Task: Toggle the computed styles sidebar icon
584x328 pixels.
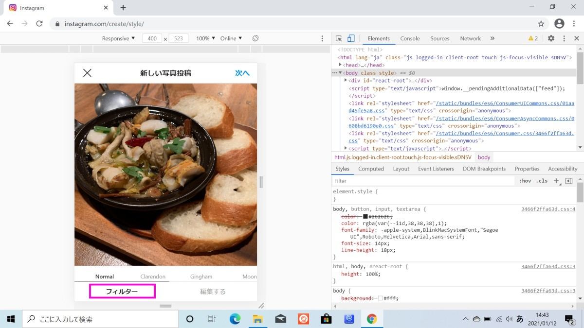Action: [x=568, y=181]
